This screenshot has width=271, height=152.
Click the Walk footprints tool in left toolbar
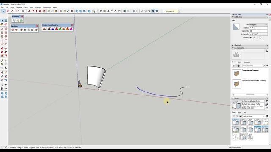click(x=2, y=88)
